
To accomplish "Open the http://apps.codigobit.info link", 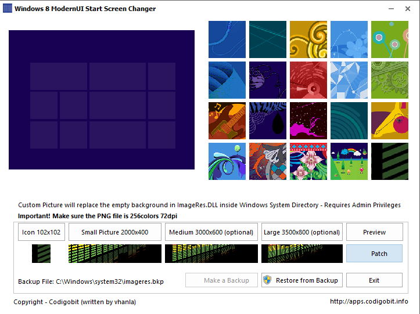I will (369, 301).
